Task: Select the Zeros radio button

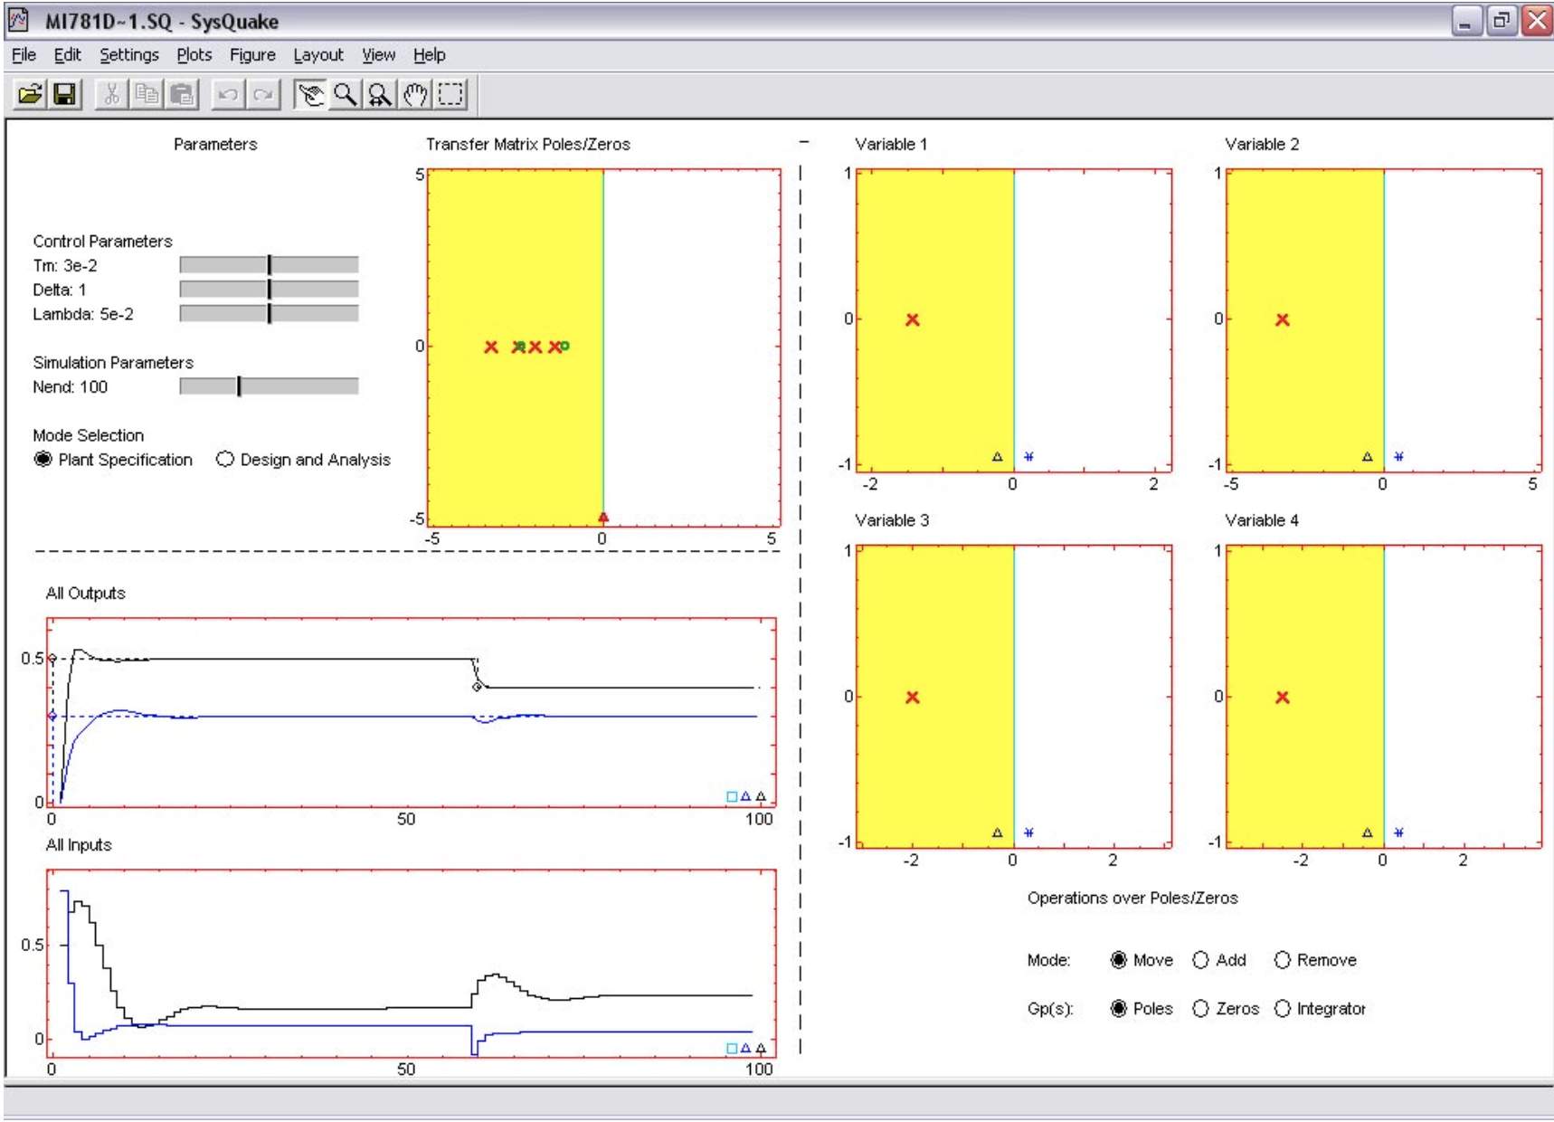Action: click(1200, 1009)
